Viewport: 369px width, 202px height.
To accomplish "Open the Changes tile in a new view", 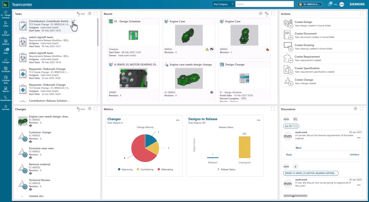I will pyautogui.click(x=89, y=109).
